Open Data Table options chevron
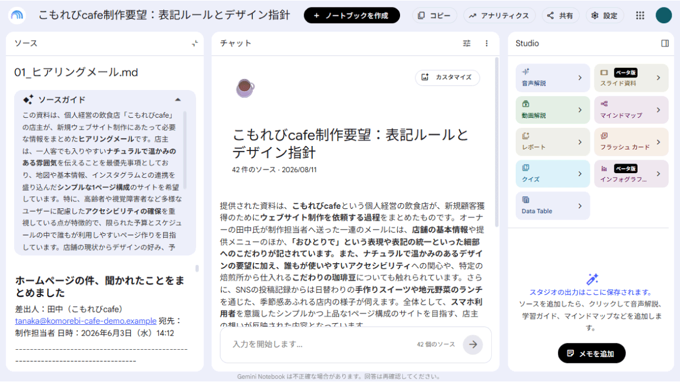 pyautogui.click(x=580, y=206)
